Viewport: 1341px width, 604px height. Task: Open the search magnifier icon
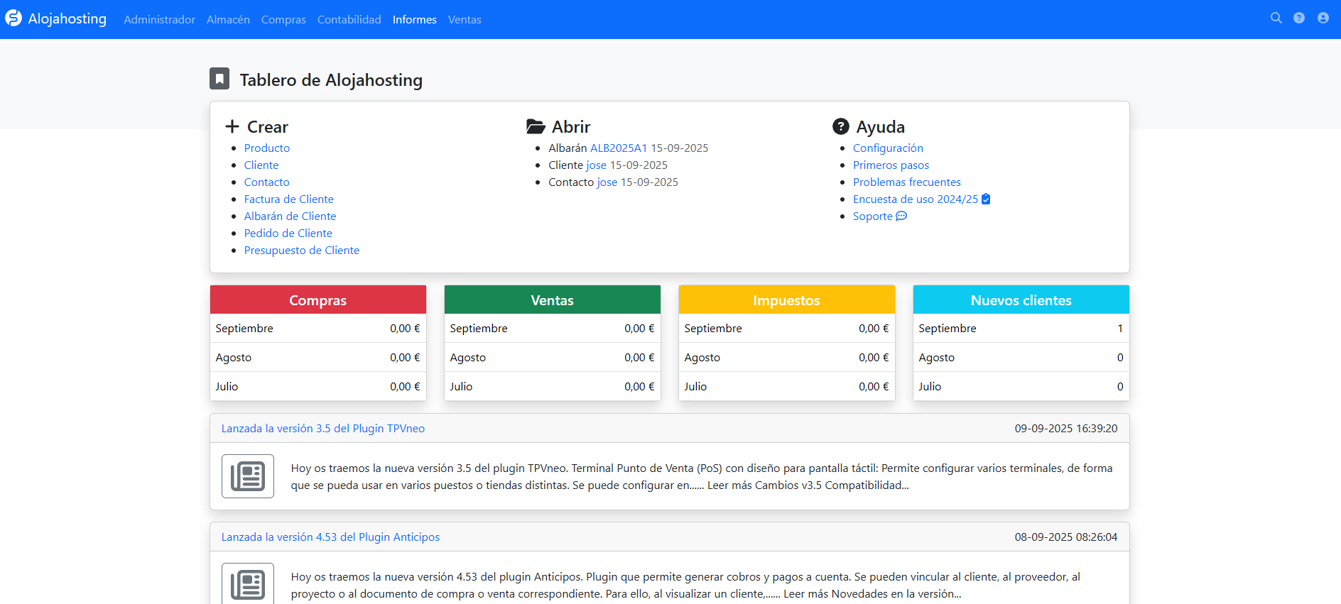pos(1276,18)
